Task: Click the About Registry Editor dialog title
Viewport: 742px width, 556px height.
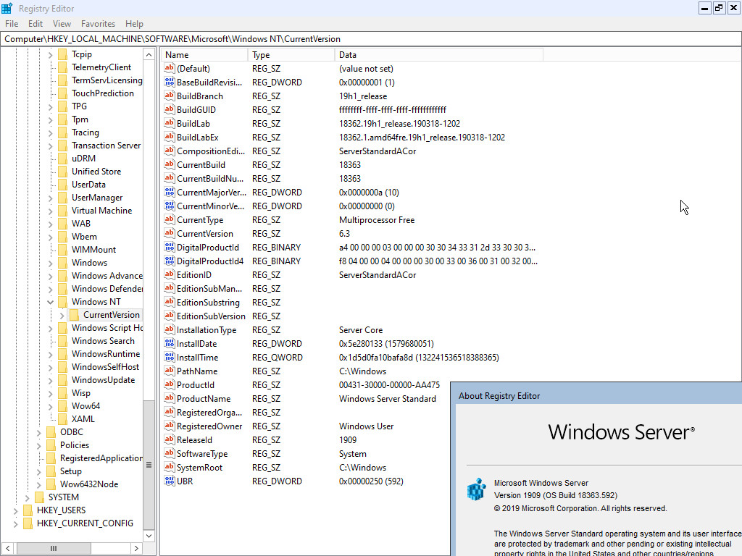Action: (499, 396)
